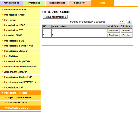Screen dimensions: 138x120
Task: Open the page number dropdown
Action: (122, 22)
